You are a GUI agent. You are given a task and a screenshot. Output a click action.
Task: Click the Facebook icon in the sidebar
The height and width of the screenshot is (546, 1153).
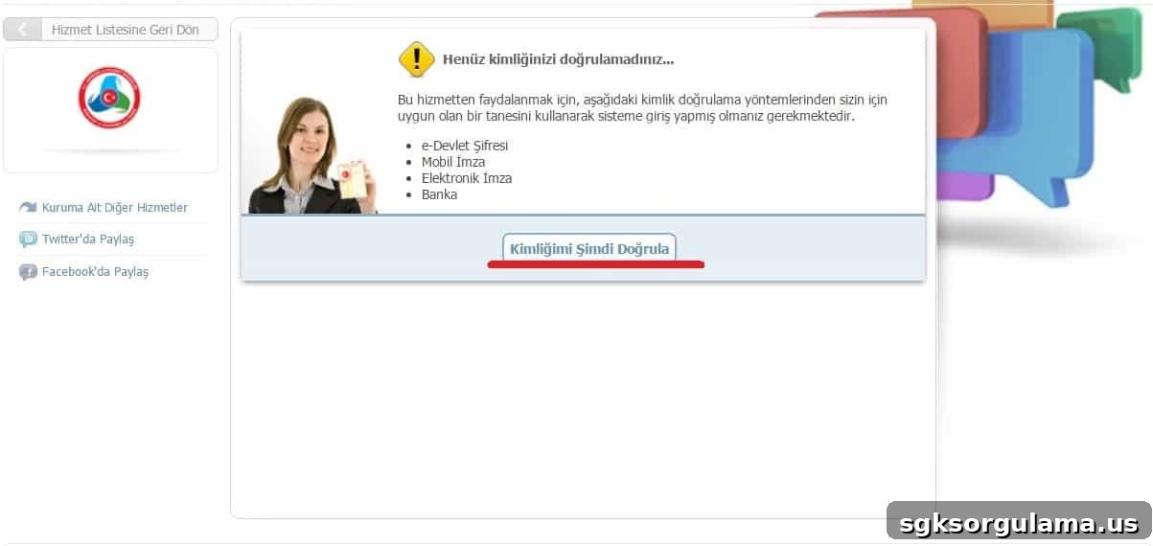coord(28,272)
